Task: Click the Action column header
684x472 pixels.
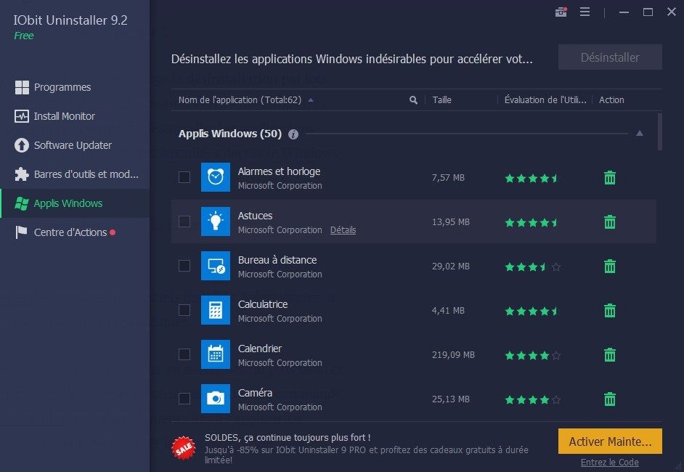Action: [x=611, y=100]
